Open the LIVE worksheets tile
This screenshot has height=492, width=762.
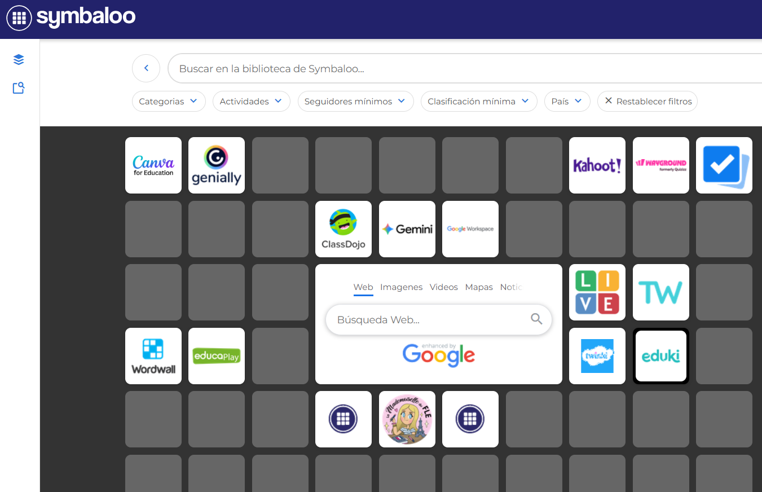[597, 292]
